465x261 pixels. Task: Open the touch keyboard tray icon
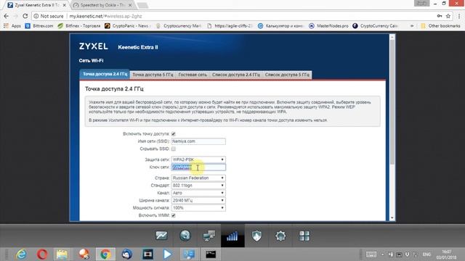coord(371,254)
